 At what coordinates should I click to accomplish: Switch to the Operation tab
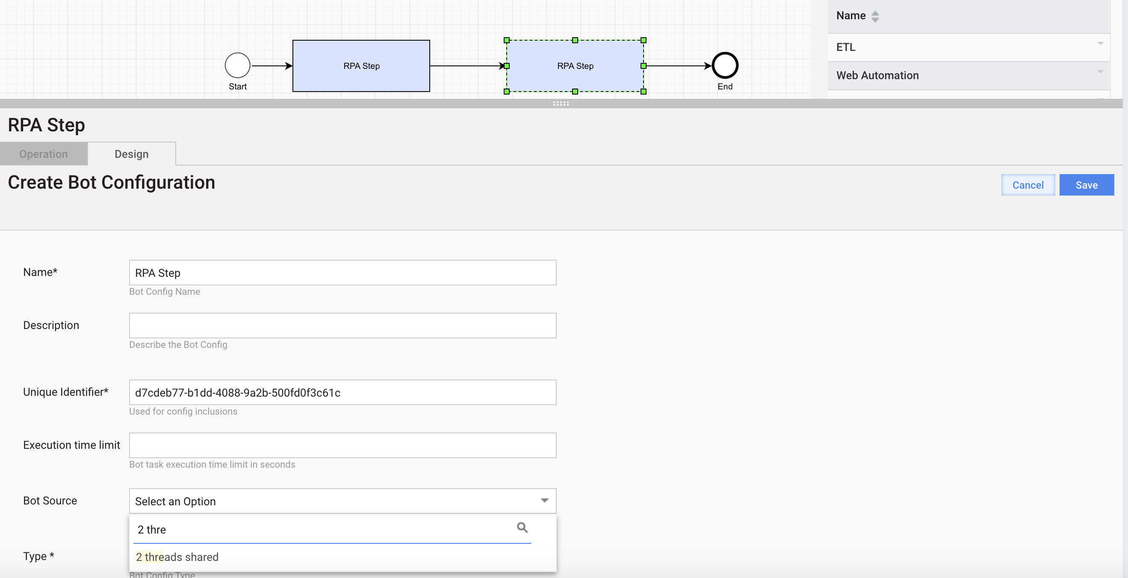click(44, 154)
